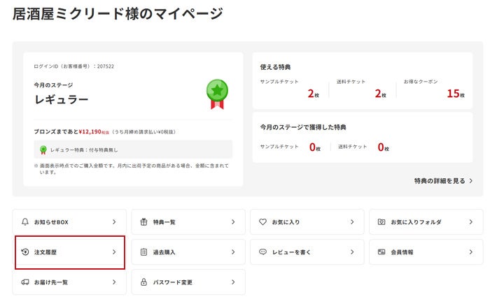Click the lock icon for パスワード変更
The image size is (490, 306).
tap(143, 282)
